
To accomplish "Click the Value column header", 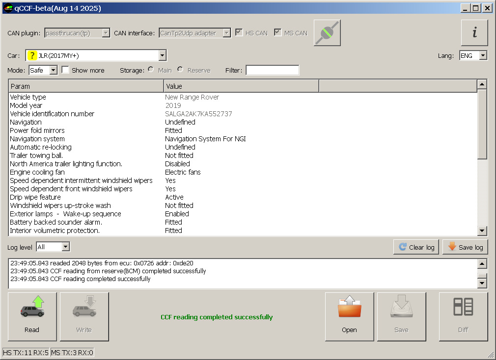I will pos(241,86).
